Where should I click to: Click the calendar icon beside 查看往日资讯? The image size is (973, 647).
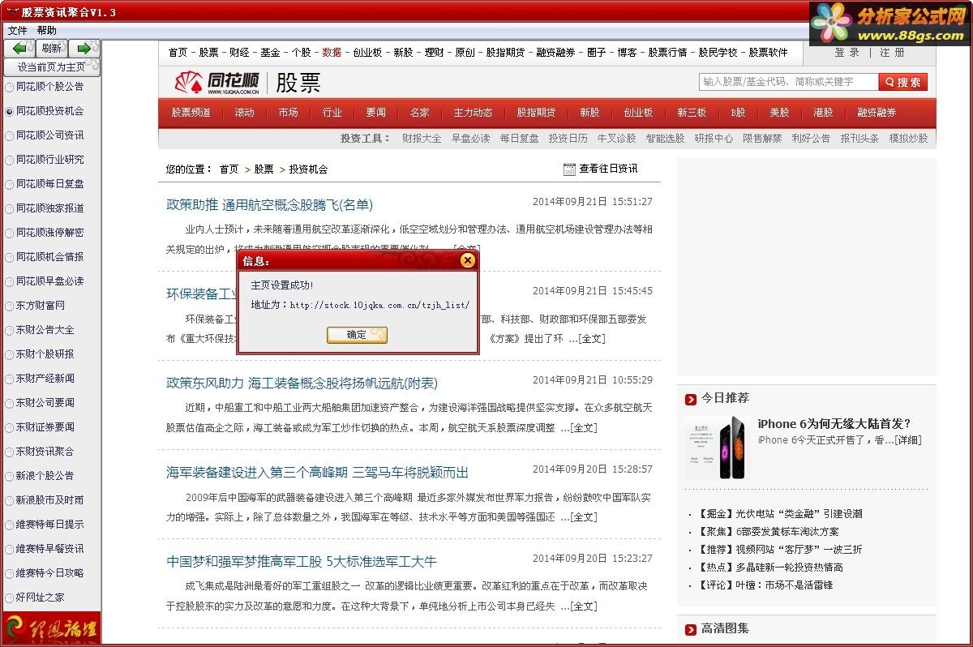click(569, 169)
